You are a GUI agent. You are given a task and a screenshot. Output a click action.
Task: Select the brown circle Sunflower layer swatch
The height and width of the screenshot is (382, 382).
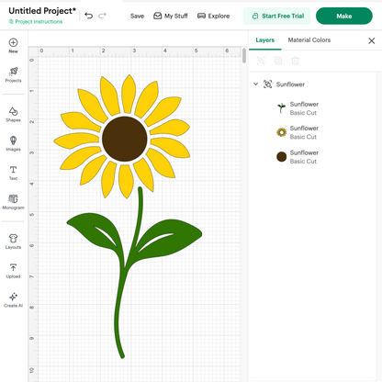(281, 157)
